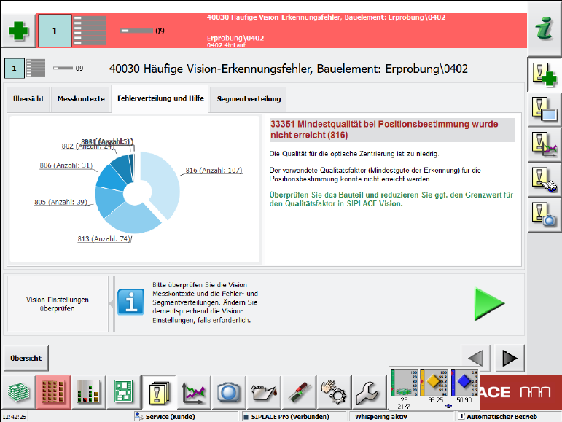Image resolution: width=562 pixels, height=422 pixels.
Task: Click the blue info icon in hint panel
Action: (130, 302)
